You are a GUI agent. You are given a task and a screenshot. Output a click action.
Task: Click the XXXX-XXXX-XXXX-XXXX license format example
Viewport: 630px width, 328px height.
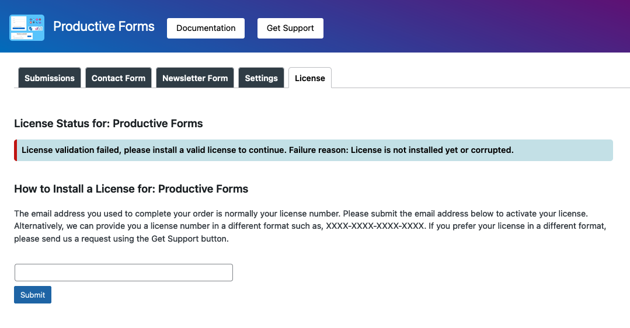pos(374,226)
